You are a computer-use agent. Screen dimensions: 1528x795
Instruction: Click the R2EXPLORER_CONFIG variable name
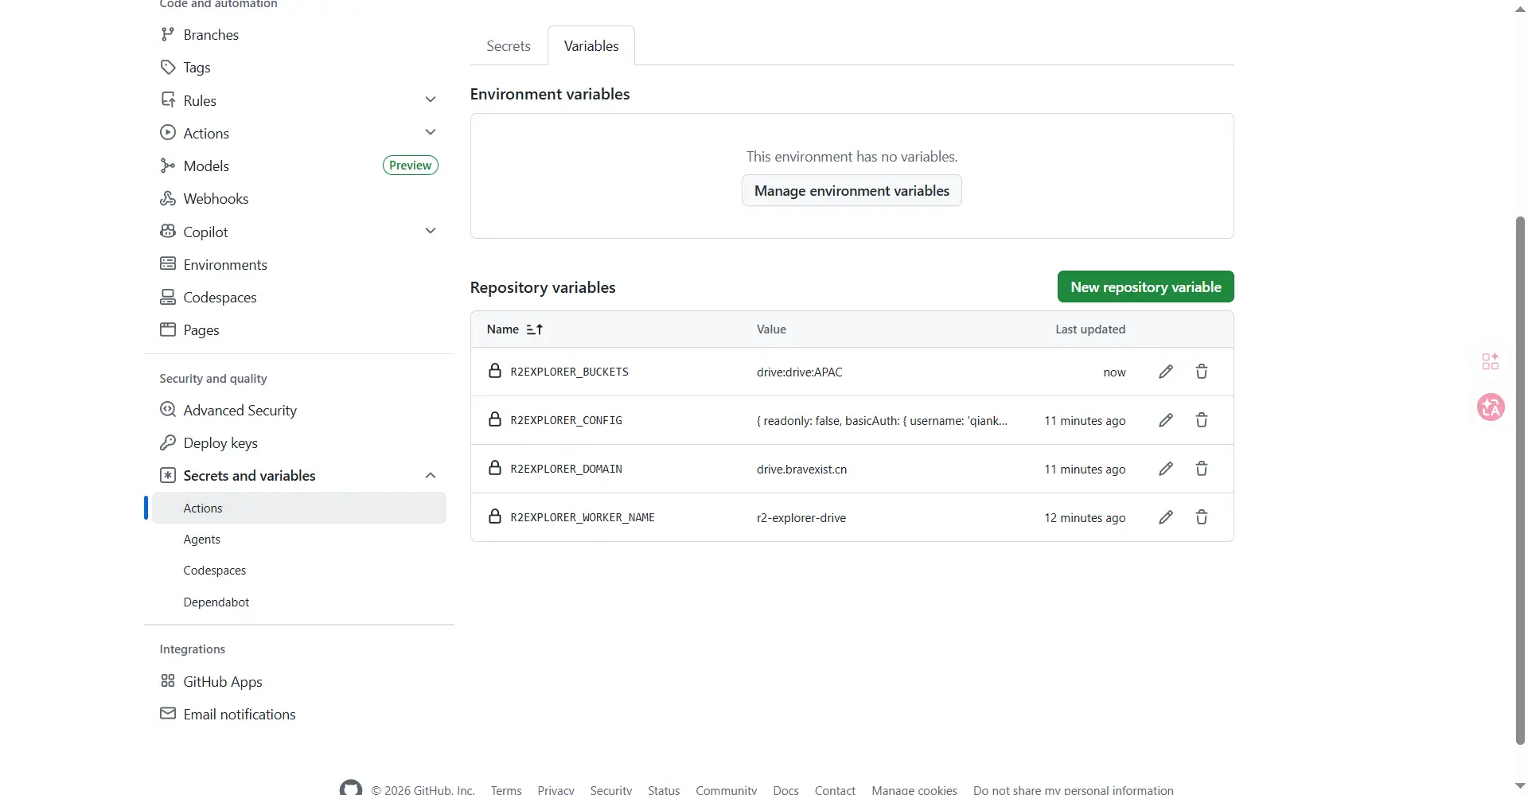coord(566,420)
